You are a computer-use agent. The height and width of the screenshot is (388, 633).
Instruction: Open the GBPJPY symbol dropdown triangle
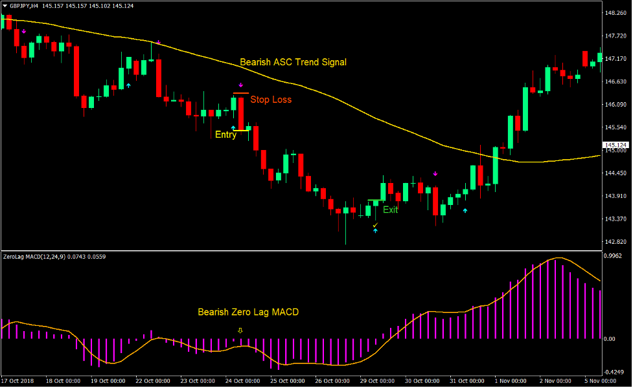[x=5, y=5]
